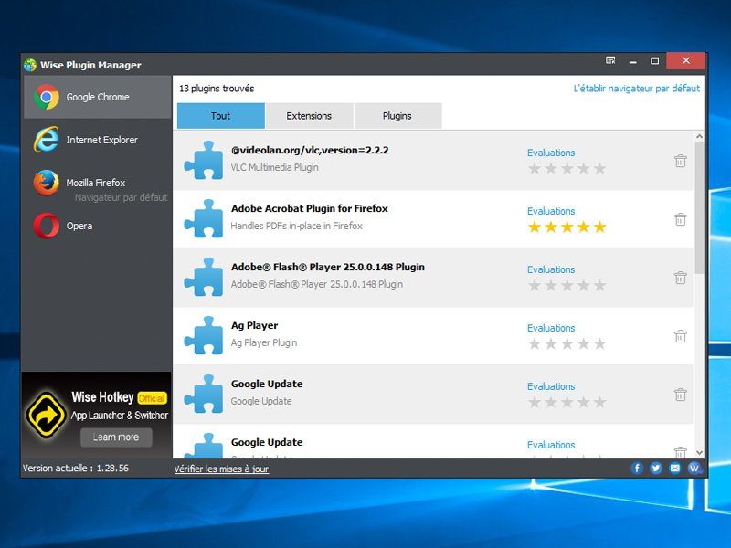Select Internet Explorer in the sidebar

click(98, 140)
